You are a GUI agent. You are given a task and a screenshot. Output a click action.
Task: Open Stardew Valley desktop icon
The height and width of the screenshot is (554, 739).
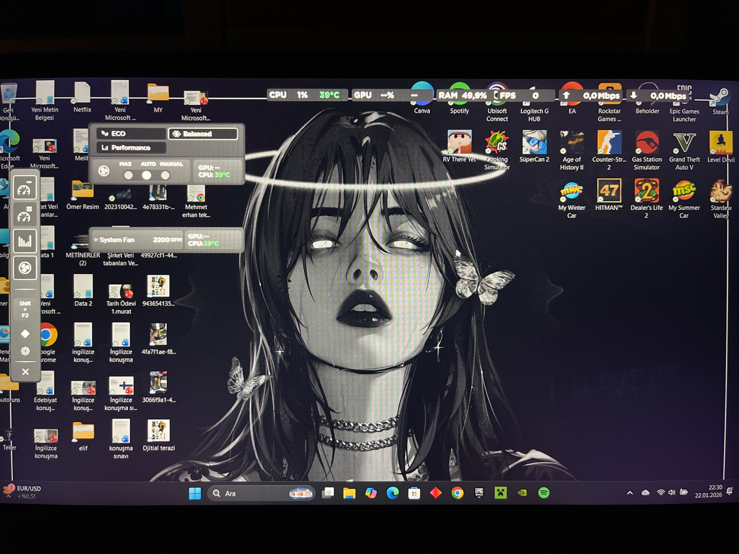(721, 199)
